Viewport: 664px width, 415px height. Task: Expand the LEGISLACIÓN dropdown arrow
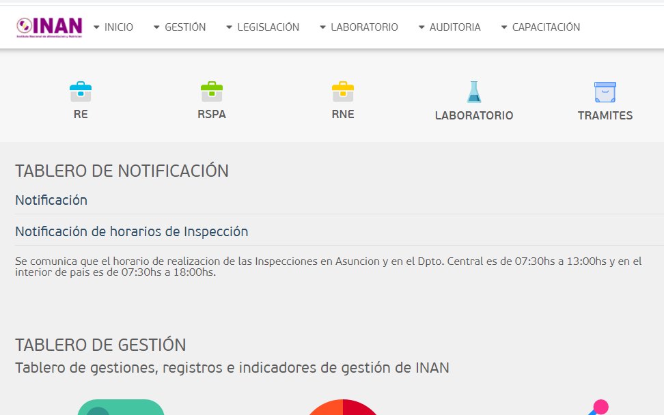click(x=229, y=27)
